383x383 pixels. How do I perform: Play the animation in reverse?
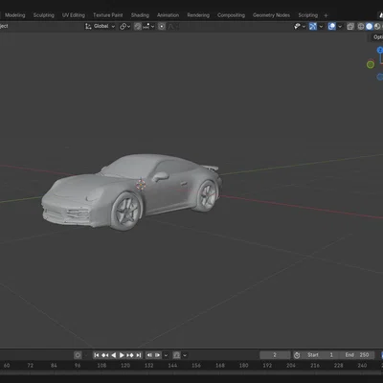tap(113, 355)
